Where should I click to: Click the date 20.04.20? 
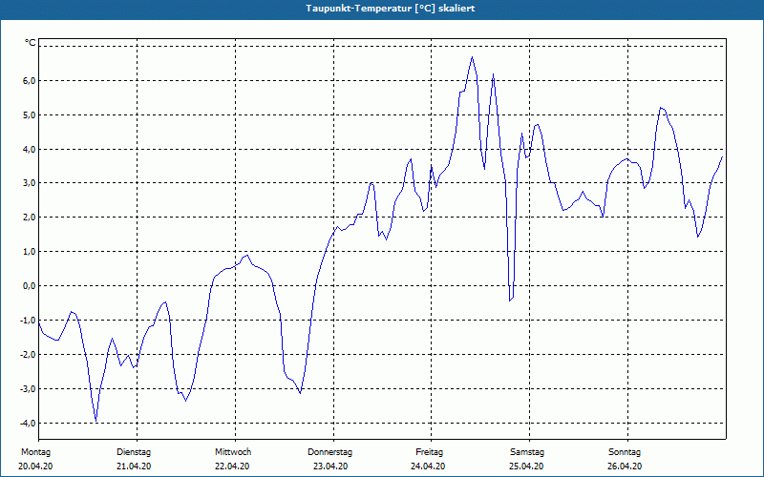(x=35, y=467)
